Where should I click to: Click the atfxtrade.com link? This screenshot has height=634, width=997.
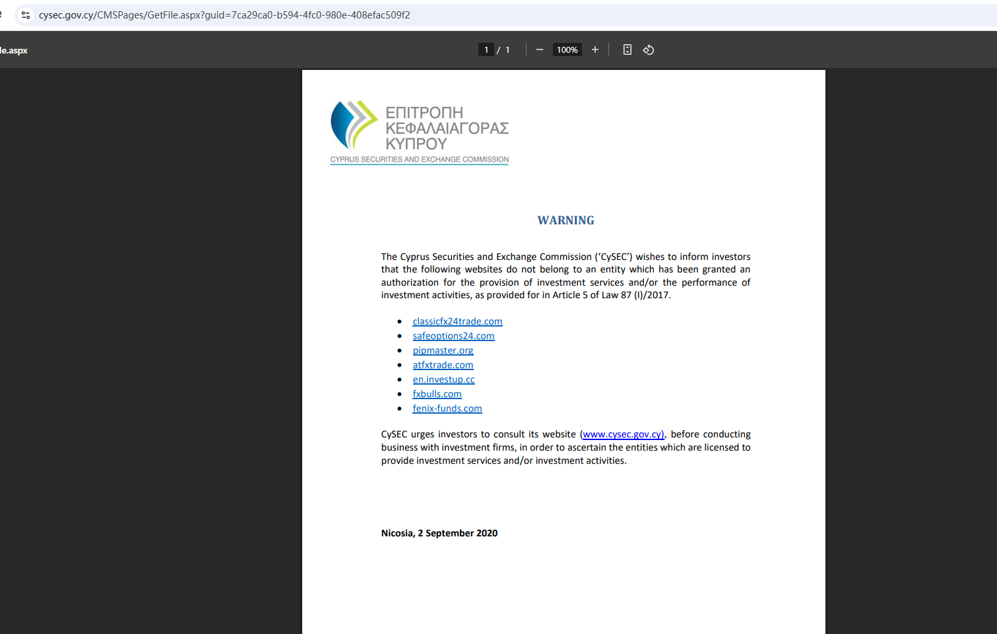[x=443, y=365]
